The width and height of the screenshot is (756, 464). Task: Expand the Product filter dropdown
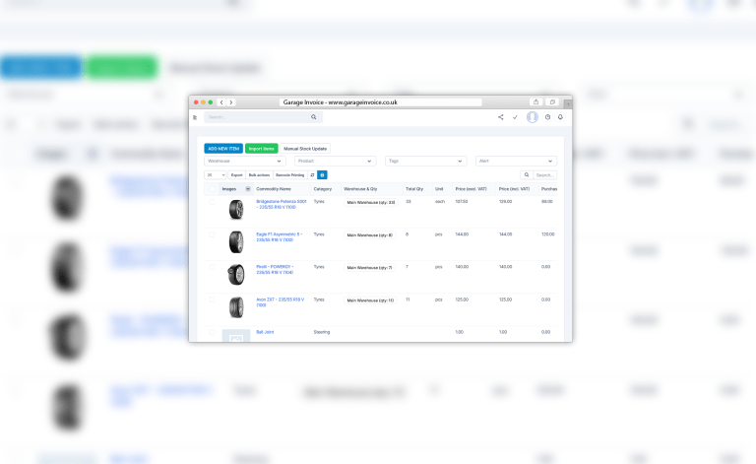click(x=335, y=161)
